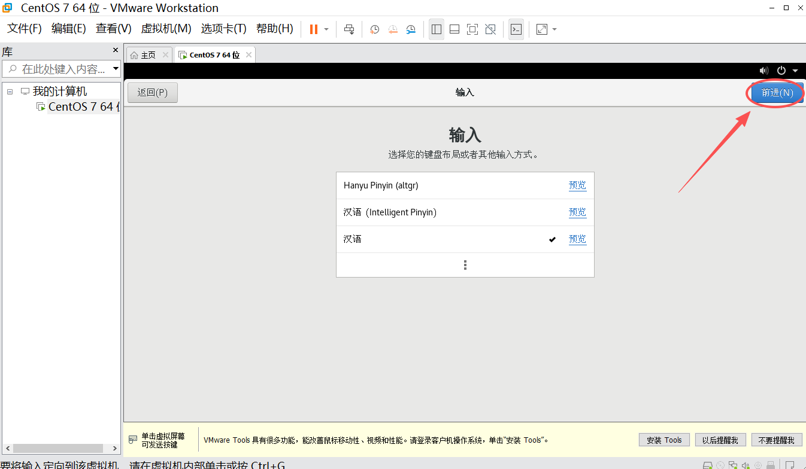Take a snapshot of this virtual machine
Screen dimensions: 806x469
pos(375,29)
